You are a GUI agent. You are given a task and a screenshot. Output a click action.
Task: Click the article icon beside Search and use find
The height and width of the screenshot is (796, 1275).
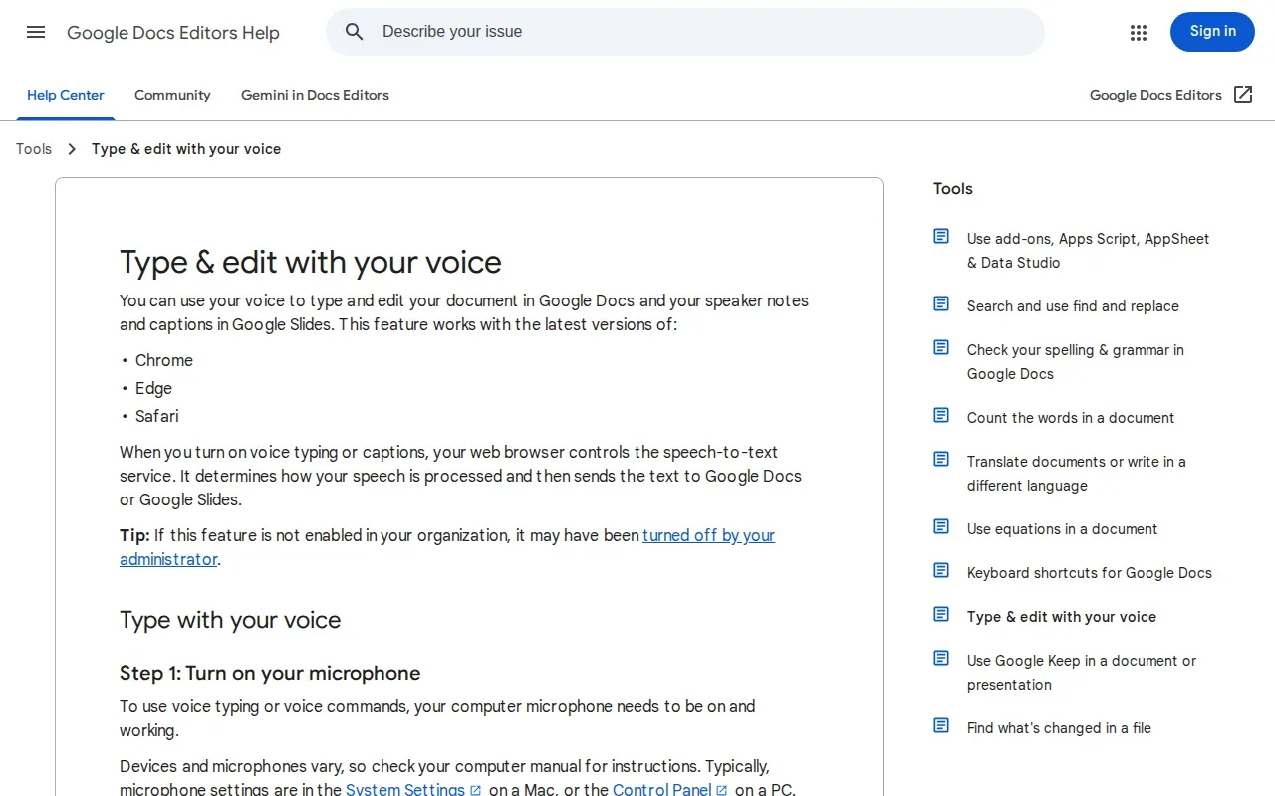click(x=941, y=303)
